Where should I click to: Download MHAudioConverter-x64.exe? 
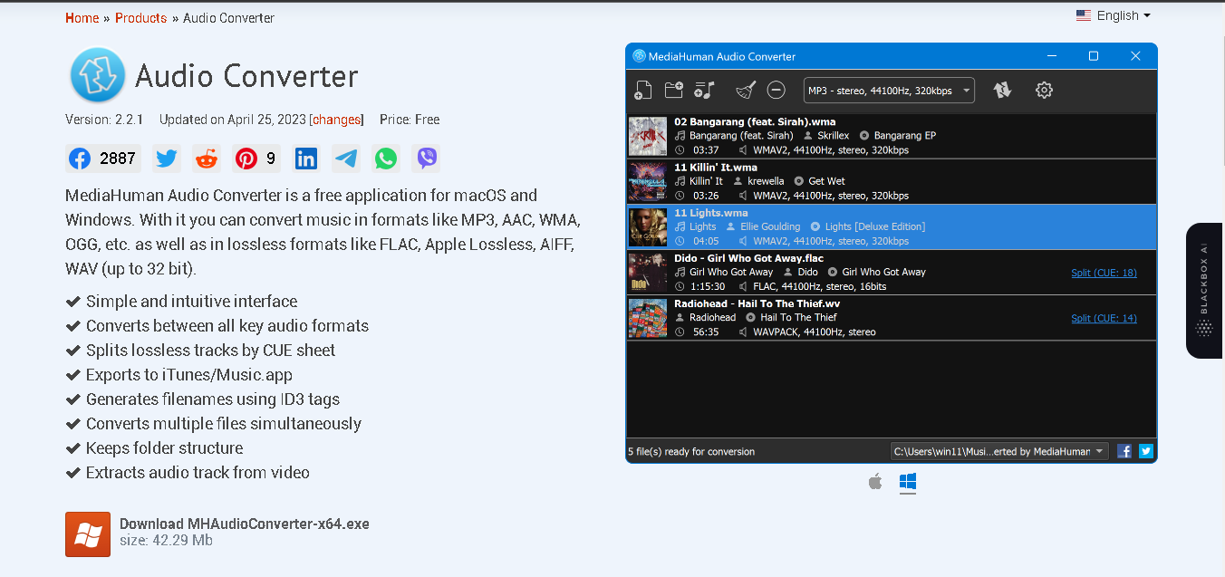pyautogui.click(x=245, y=524)
